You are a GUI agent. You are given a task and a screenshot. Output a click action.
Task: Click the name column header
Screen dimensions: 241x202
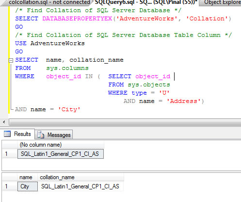pos(27,177)
